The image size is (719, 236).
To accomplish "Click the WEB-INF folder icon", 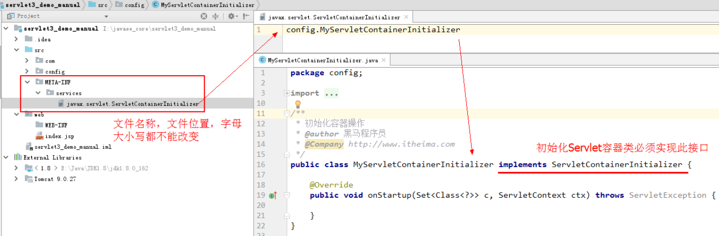I will pyautogui.click(x=39, y=125).
